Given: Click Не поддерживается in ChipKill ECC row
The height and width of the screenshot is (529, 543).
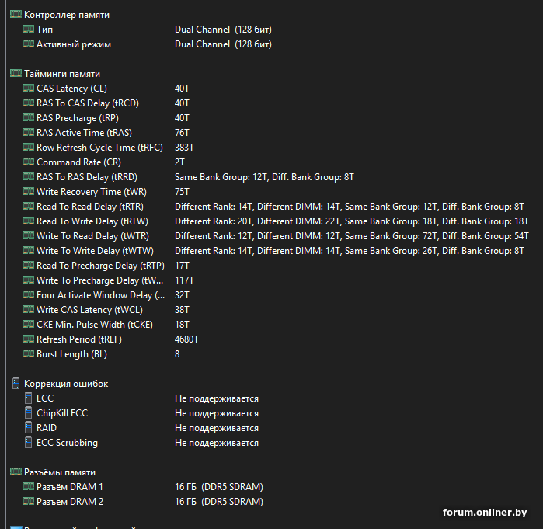Looking at the screenshot, I should pyautogui.click(x=217, y=413).
